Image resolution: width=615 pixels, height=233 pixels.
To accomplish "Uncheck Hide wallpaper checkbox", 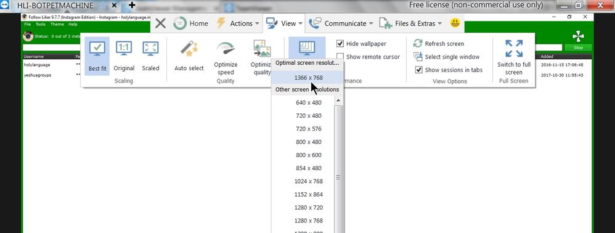I will 340,44.
